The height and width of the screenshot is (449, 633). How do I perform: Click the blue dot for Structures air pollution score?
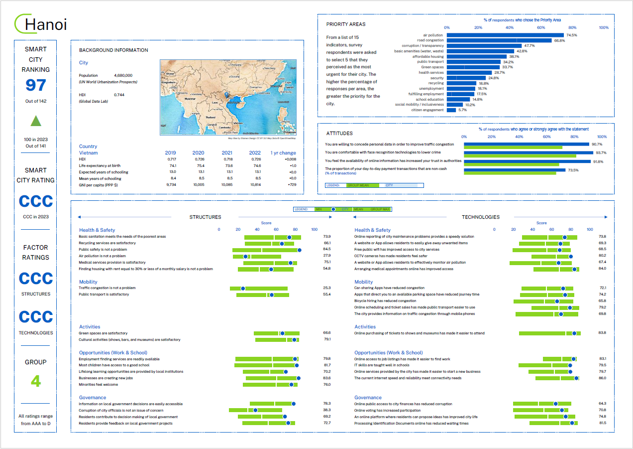(245, 257)
